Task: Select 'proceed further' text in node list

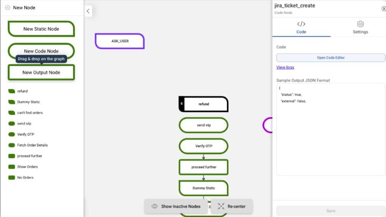Action: 29,156
